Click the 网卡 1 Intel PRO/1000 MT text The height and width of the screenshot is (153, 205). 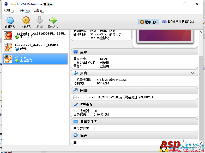click(x=113, y=97)
